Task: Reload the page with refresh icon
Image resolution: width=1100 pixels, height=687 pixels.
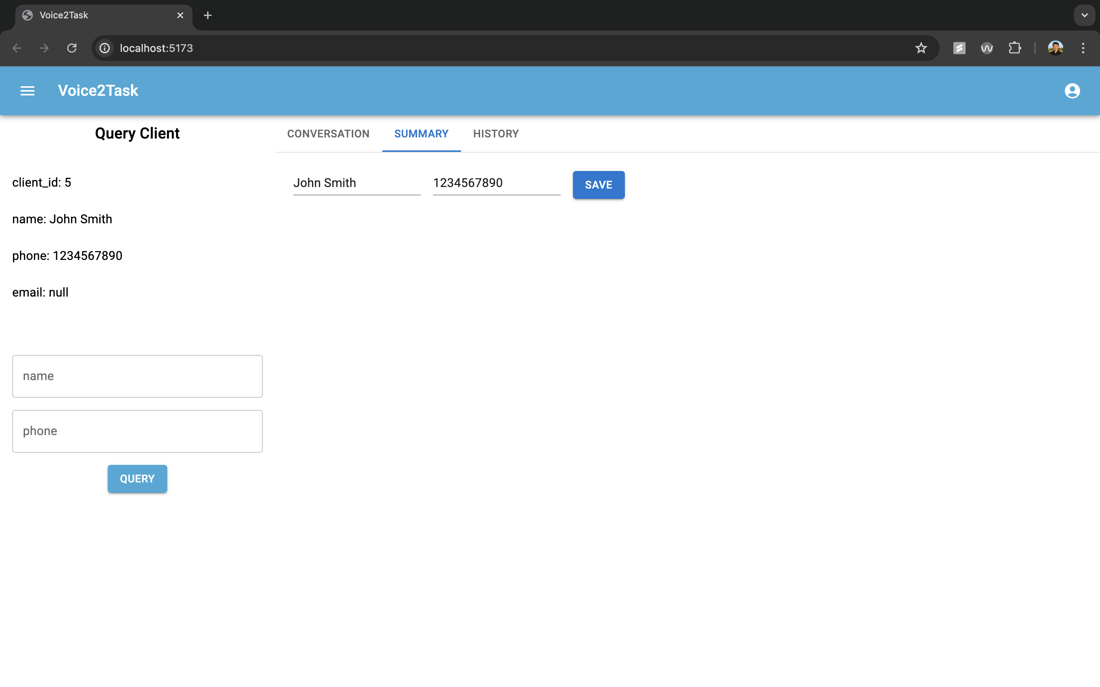Action: coord(72,48)
